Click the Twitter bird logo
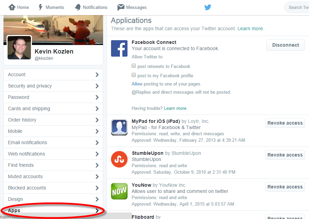 click(208, 7)
